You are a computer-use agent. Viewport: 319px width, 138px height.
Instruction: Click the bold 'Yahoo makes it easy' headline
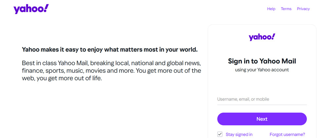click(110, 50)
